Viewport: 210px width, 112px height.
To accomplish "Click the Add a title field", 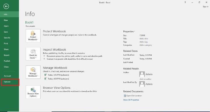I will tap(144, 39).
